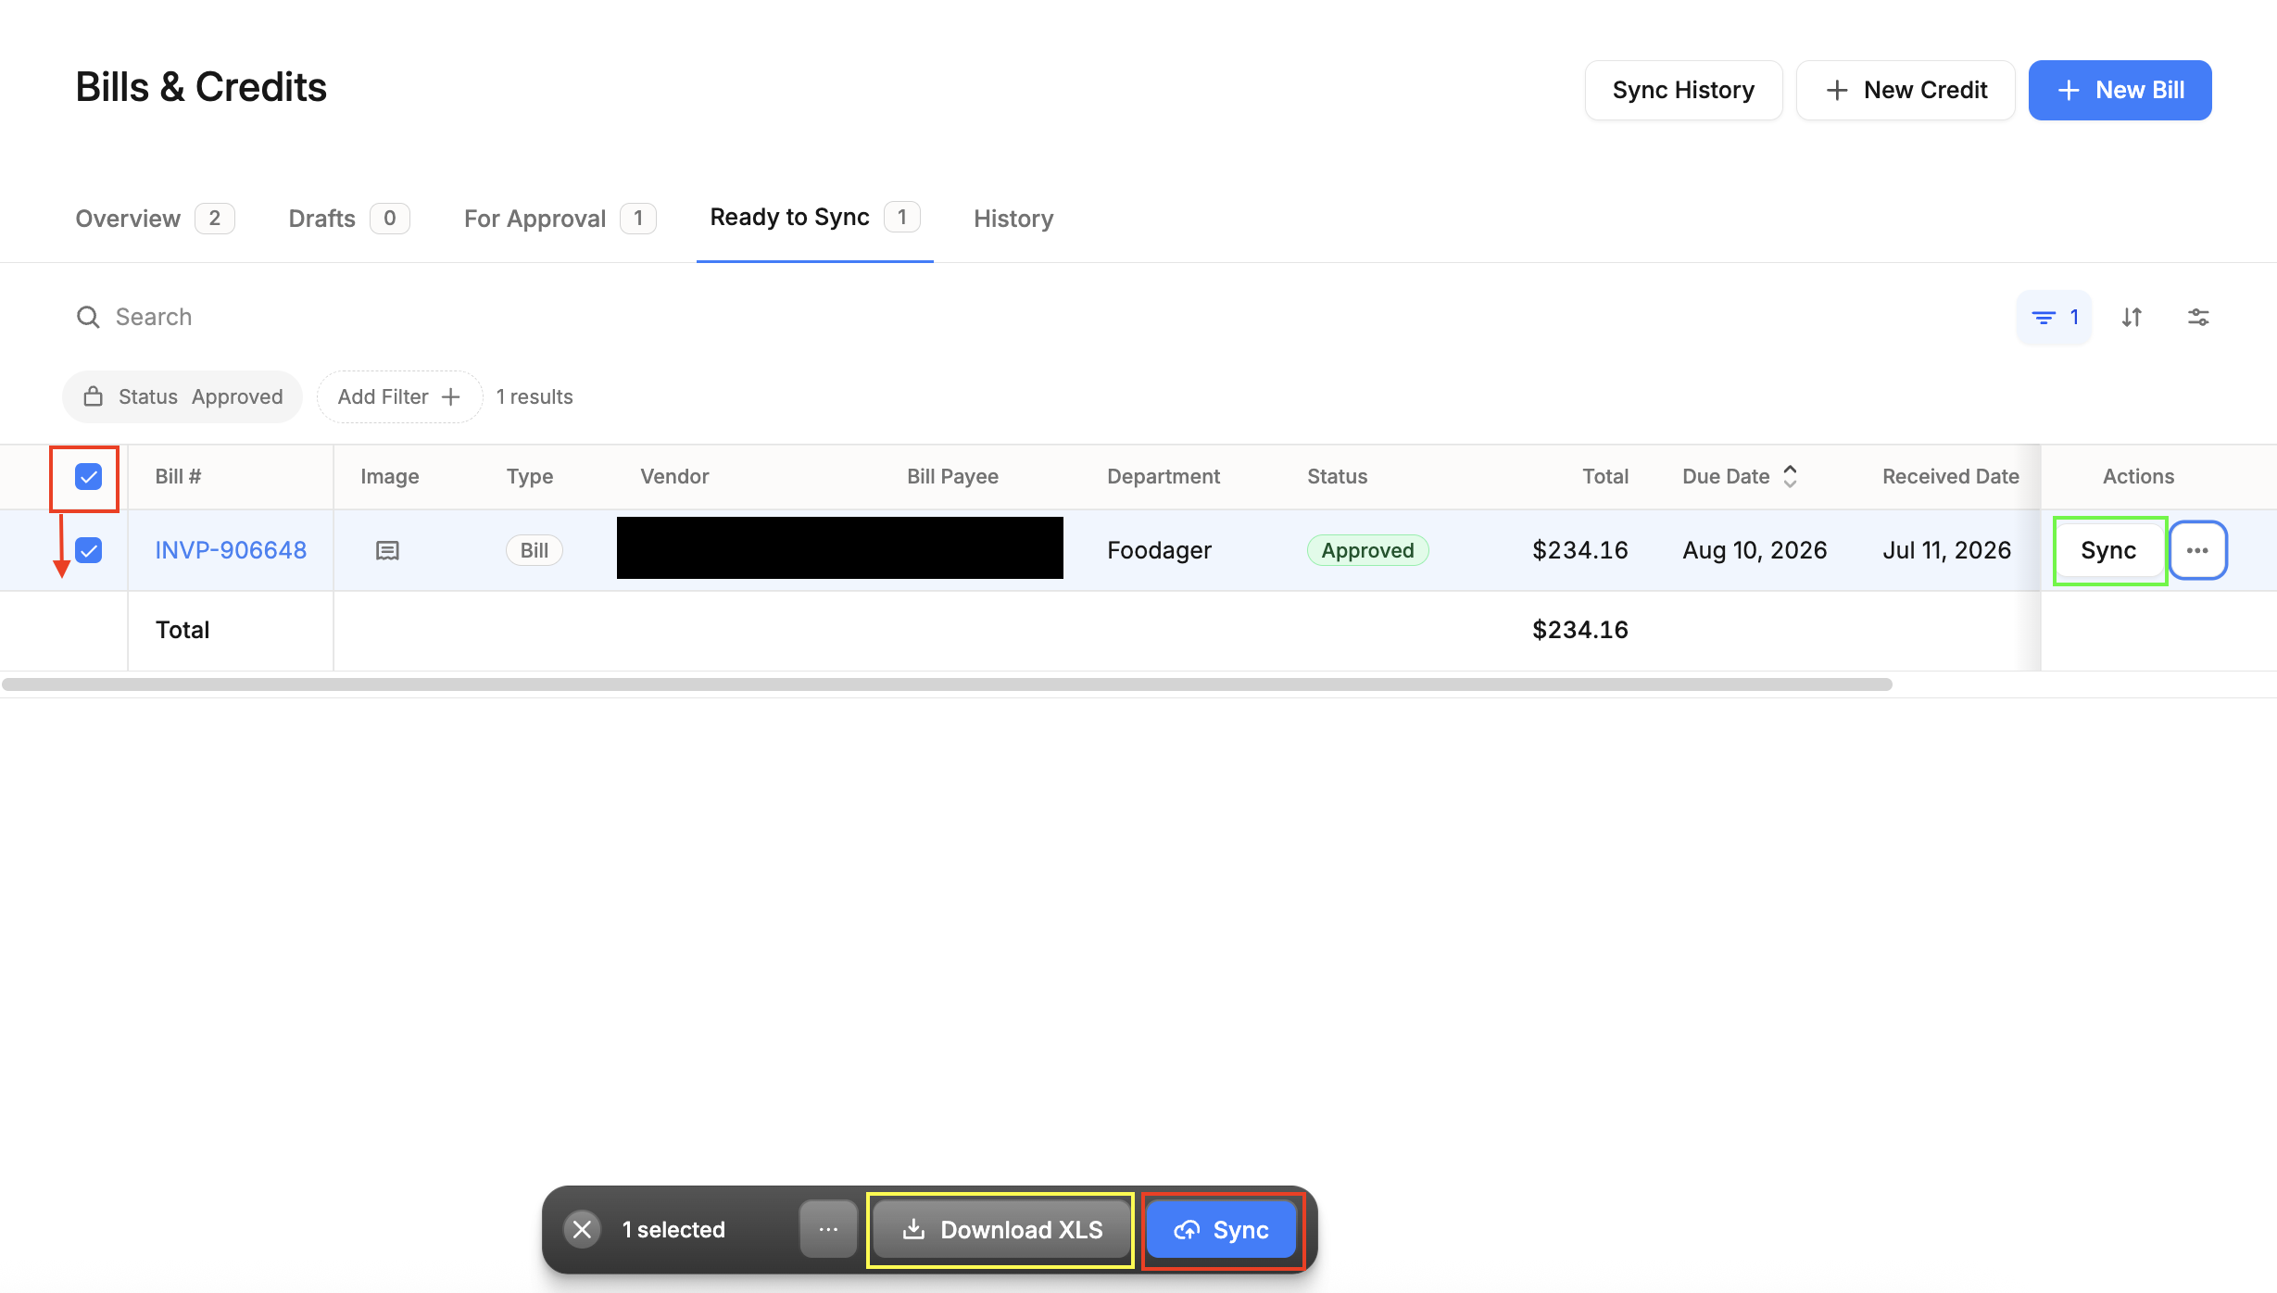The width and height of the screenshot is (2277, 1293).
Task: Click the $234.16 amount in the INVP-906648 row
Action: tap(1580, 550)
